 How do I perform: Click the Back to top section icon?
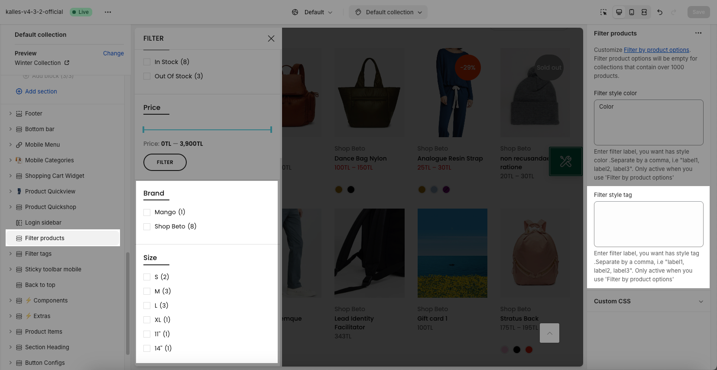click(x=19, y=285)
